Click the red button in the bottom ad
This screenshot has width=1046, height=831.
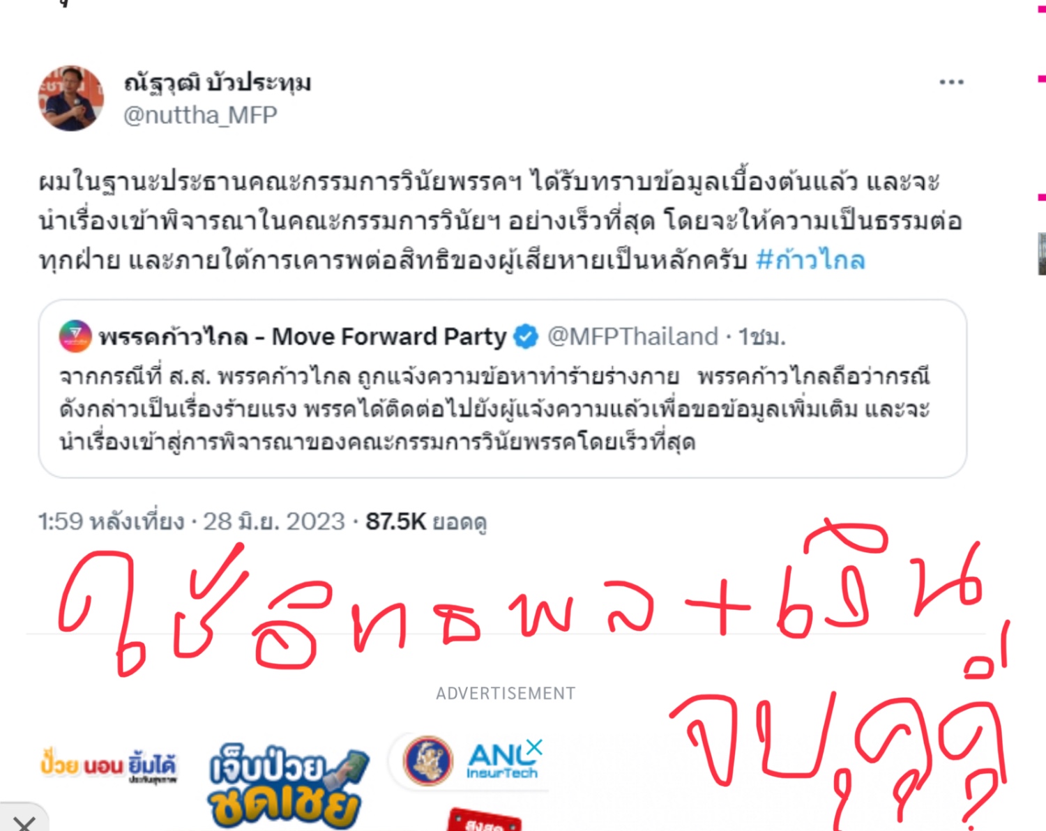point(484,821)
